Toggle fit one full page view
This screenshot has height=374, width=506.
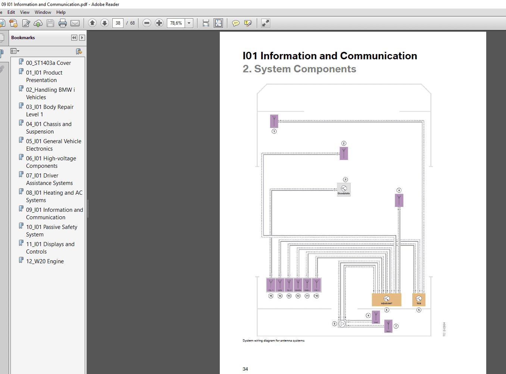[218, 23]
